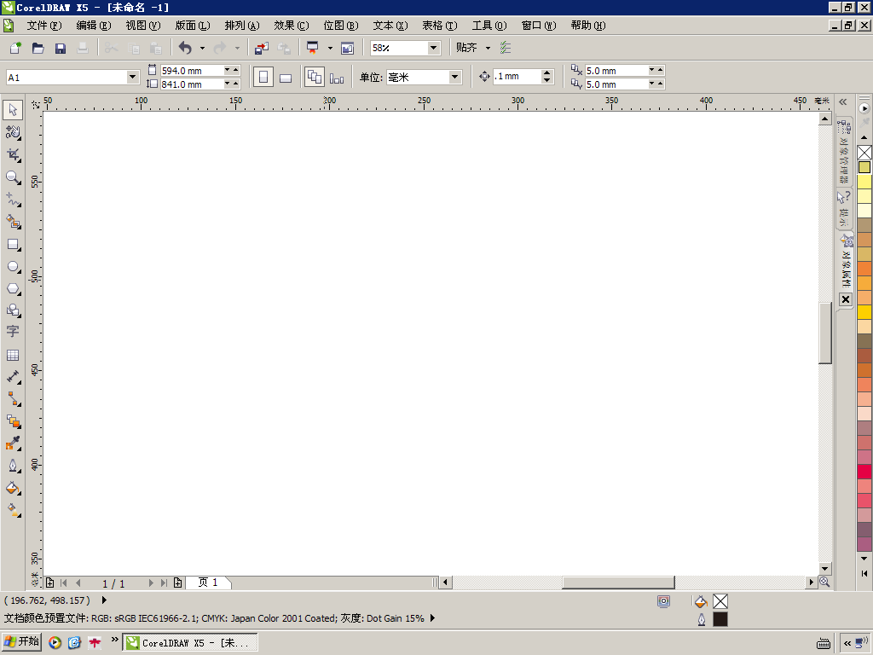Click the Save disk icon
Image resolution: width=873 pixels, height=655 pixels.
pos(61,48)
